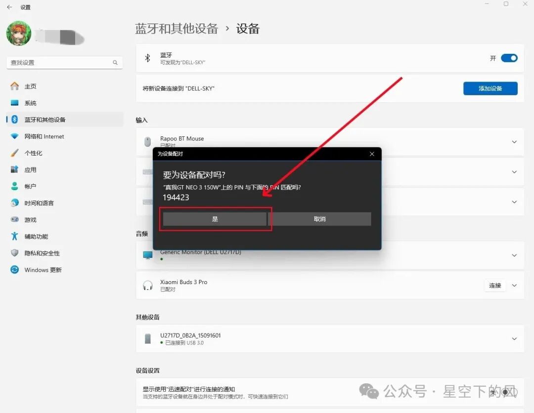Open 辅助功能 accessibility settings
This screenshot has width=534, height=413.
65,237
